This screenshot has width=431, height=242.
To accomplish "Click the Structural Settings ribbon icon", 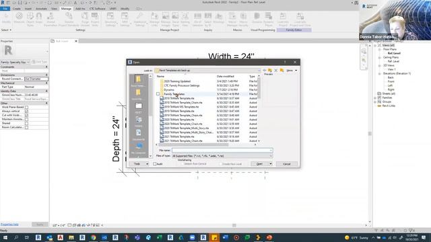I will coord(110,19).
